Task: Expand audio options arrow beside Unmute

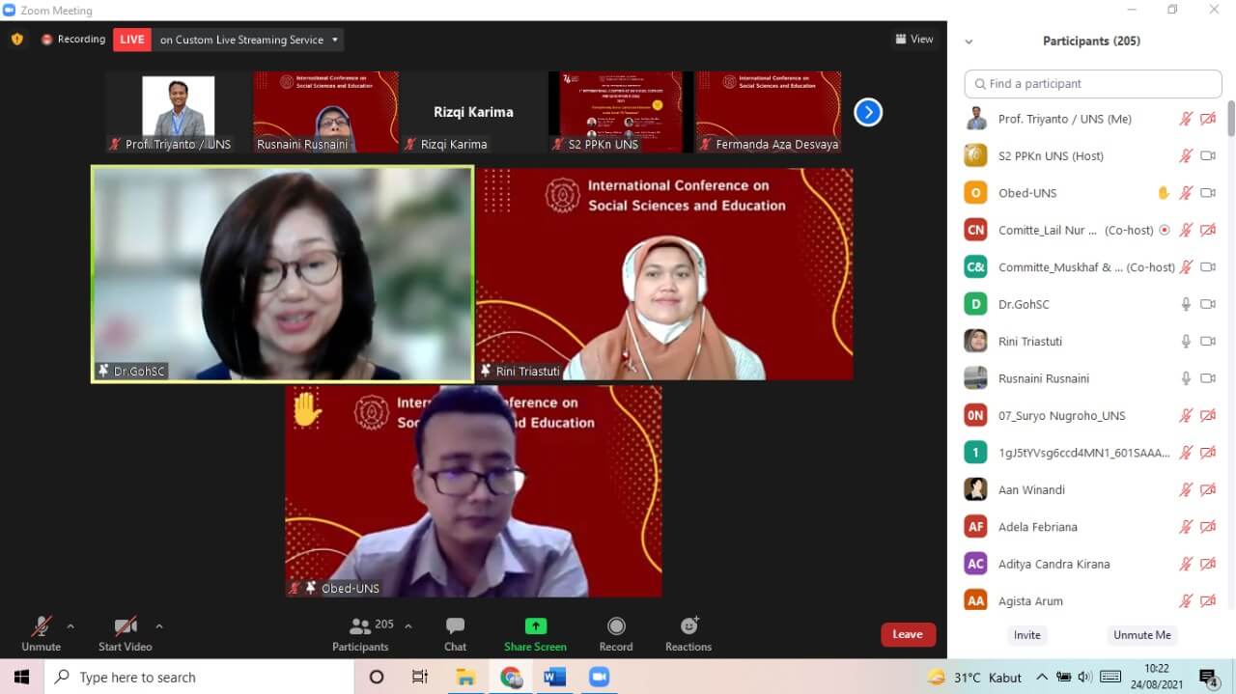Action: 70,625
